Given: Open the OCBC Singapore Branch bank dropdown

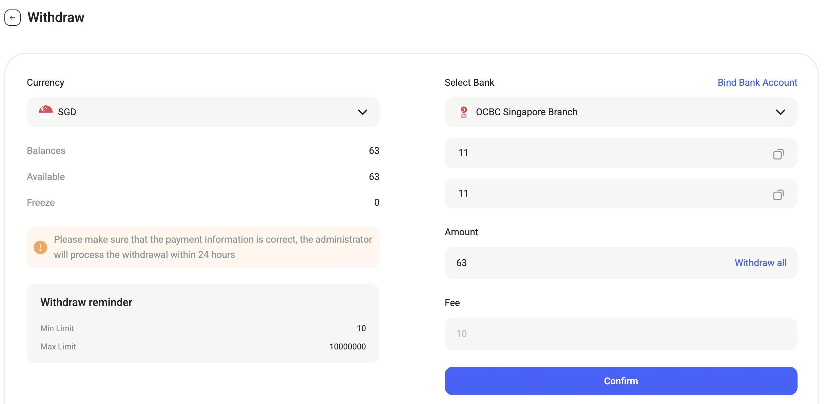Looking at the screenshot, I should pyautogui.click(x=621, y=112).
